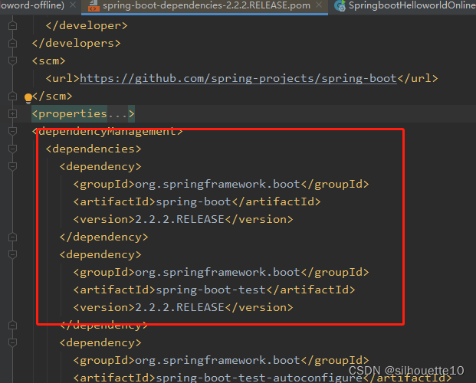Place cursor on the <scm> opening tag

point(48,61)
